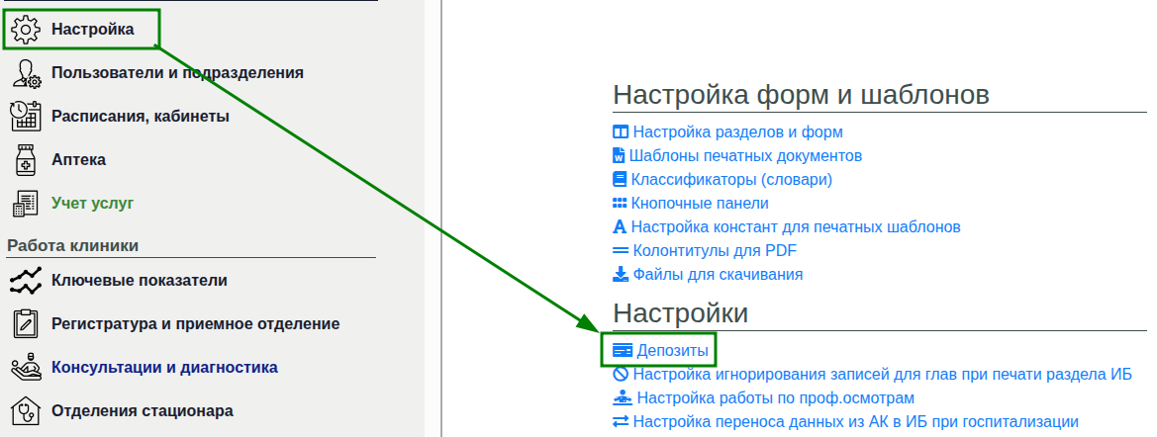
Task: Click the gear icon next to Настройка
Action: tap(25, 30)
